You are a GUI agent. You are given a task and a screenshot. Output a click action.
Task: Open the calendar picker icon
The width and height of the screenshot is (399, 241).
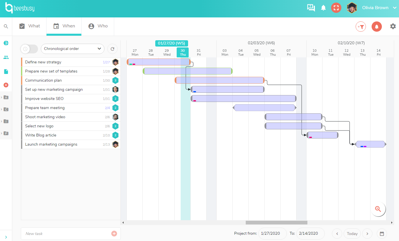click(382, 234)
